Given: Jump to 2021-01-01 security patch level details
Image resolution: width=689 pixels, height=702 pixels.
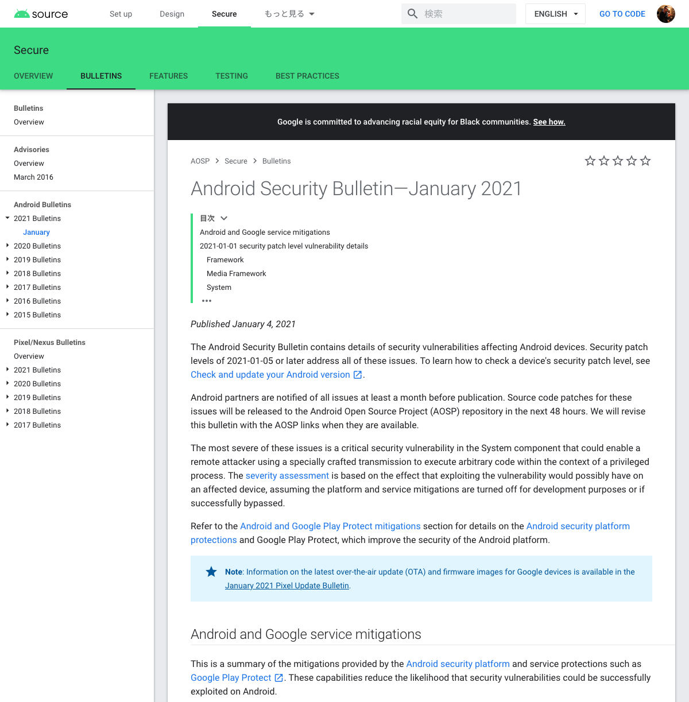Looking at the screenshot, I should (x=284, y=246).
